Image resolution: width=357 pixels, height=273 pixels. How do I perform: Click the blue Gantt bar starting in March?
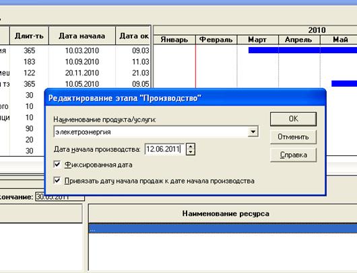click(x=302, y=50)
